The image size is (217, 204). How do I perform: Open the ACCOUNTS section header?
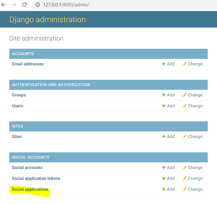pyautogui.click(x=23, y=54)
